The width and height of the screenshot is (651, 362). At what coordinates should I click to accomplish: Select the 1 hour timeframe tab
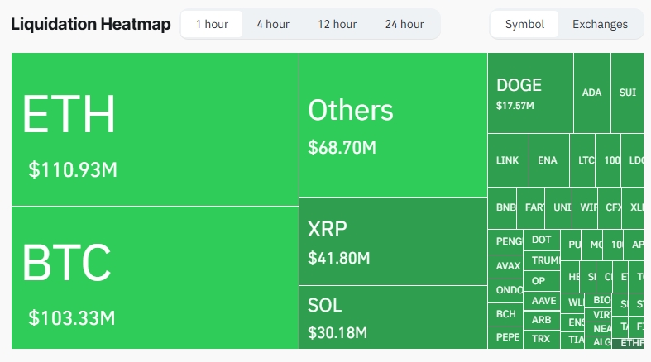(x=212, y=24)
